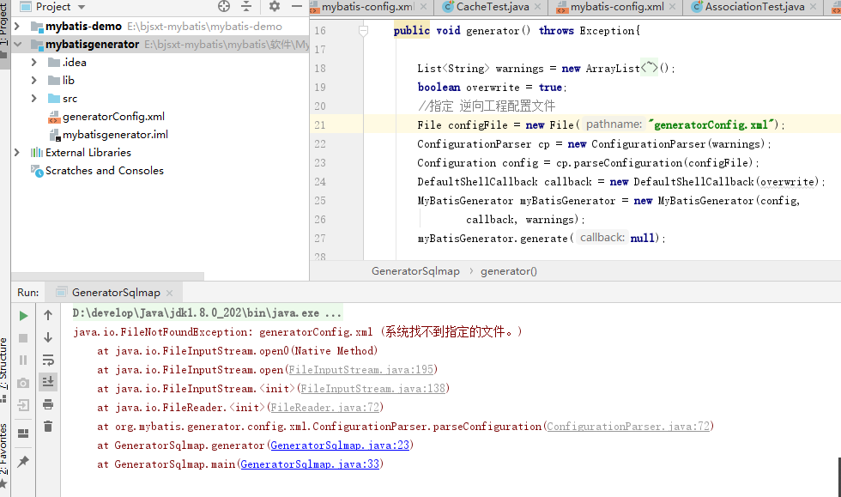Viewport: 841px width, 497px height.
Task: Expand the lib folder
Action: coord(33,80)
